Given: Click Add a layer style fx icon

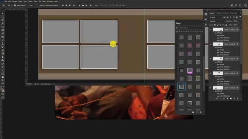Looking at the screenshot, I should (x=220, y=98).
